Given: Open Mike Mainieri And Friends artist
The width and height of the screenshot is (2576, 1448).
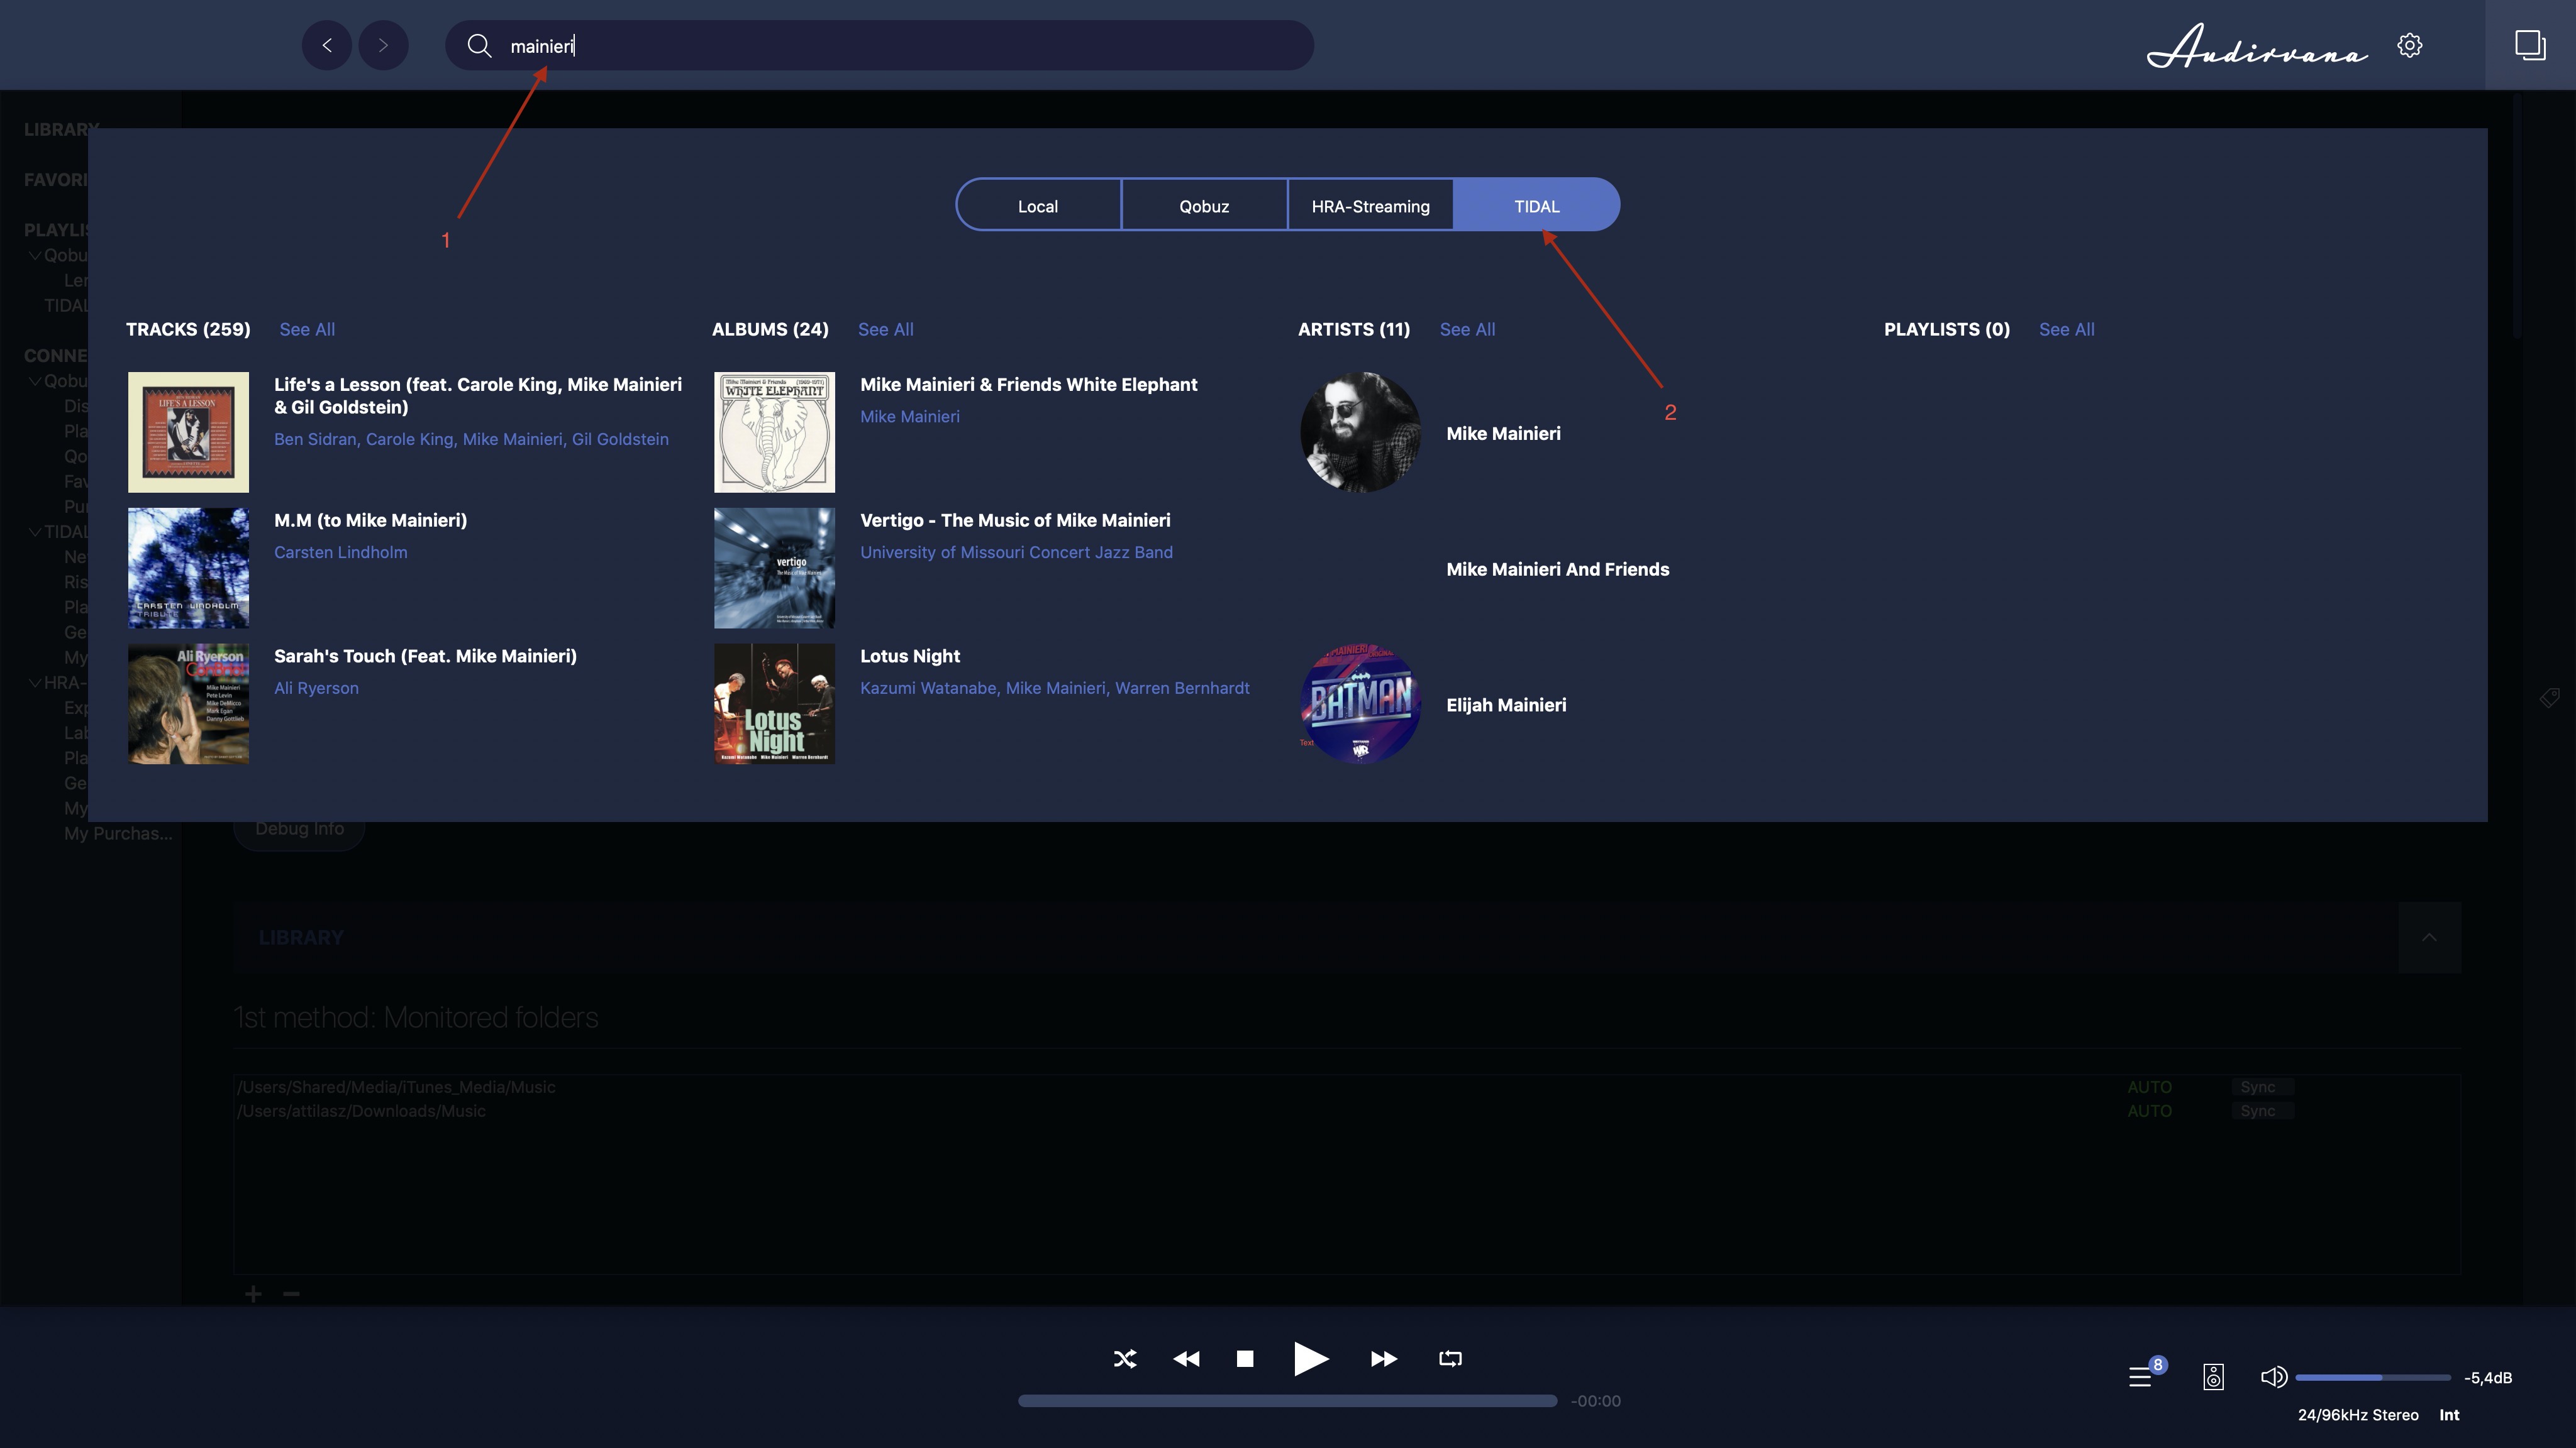Looking at the screenshot, I should coord(1557,569).
